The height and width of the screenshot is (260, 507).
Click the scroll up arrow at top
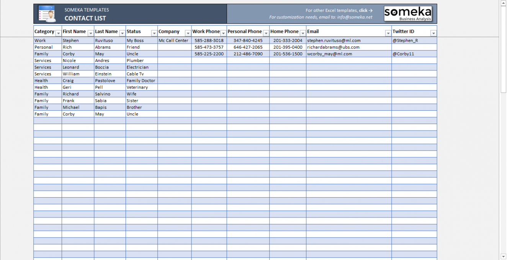[503, 3]
